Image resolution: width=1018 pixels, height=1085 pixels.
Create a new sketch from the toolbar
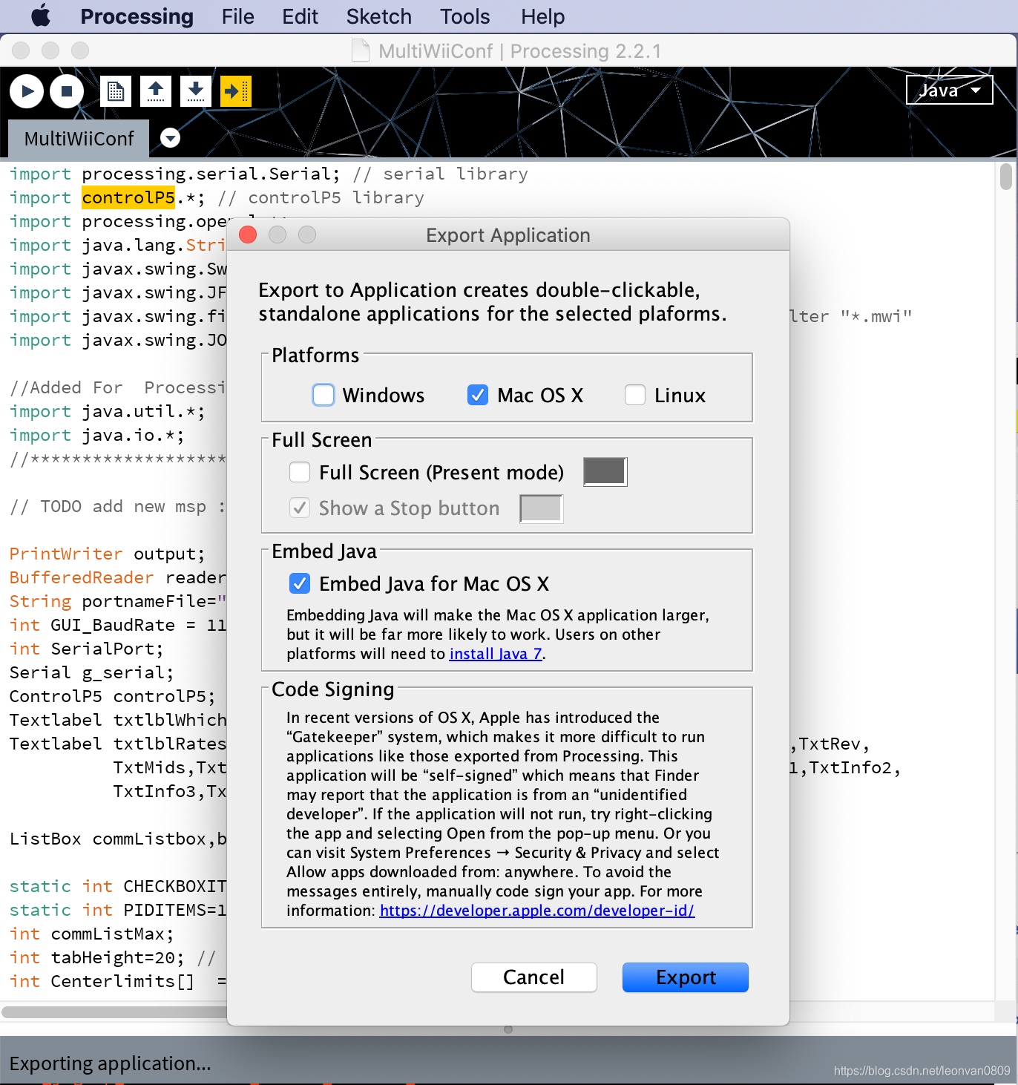[115, 91]
